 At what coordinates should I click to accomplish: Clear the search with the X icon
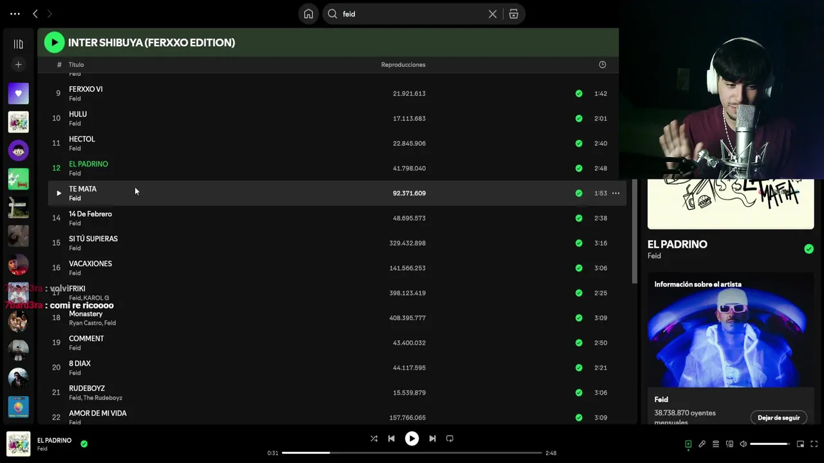point(492,14)
